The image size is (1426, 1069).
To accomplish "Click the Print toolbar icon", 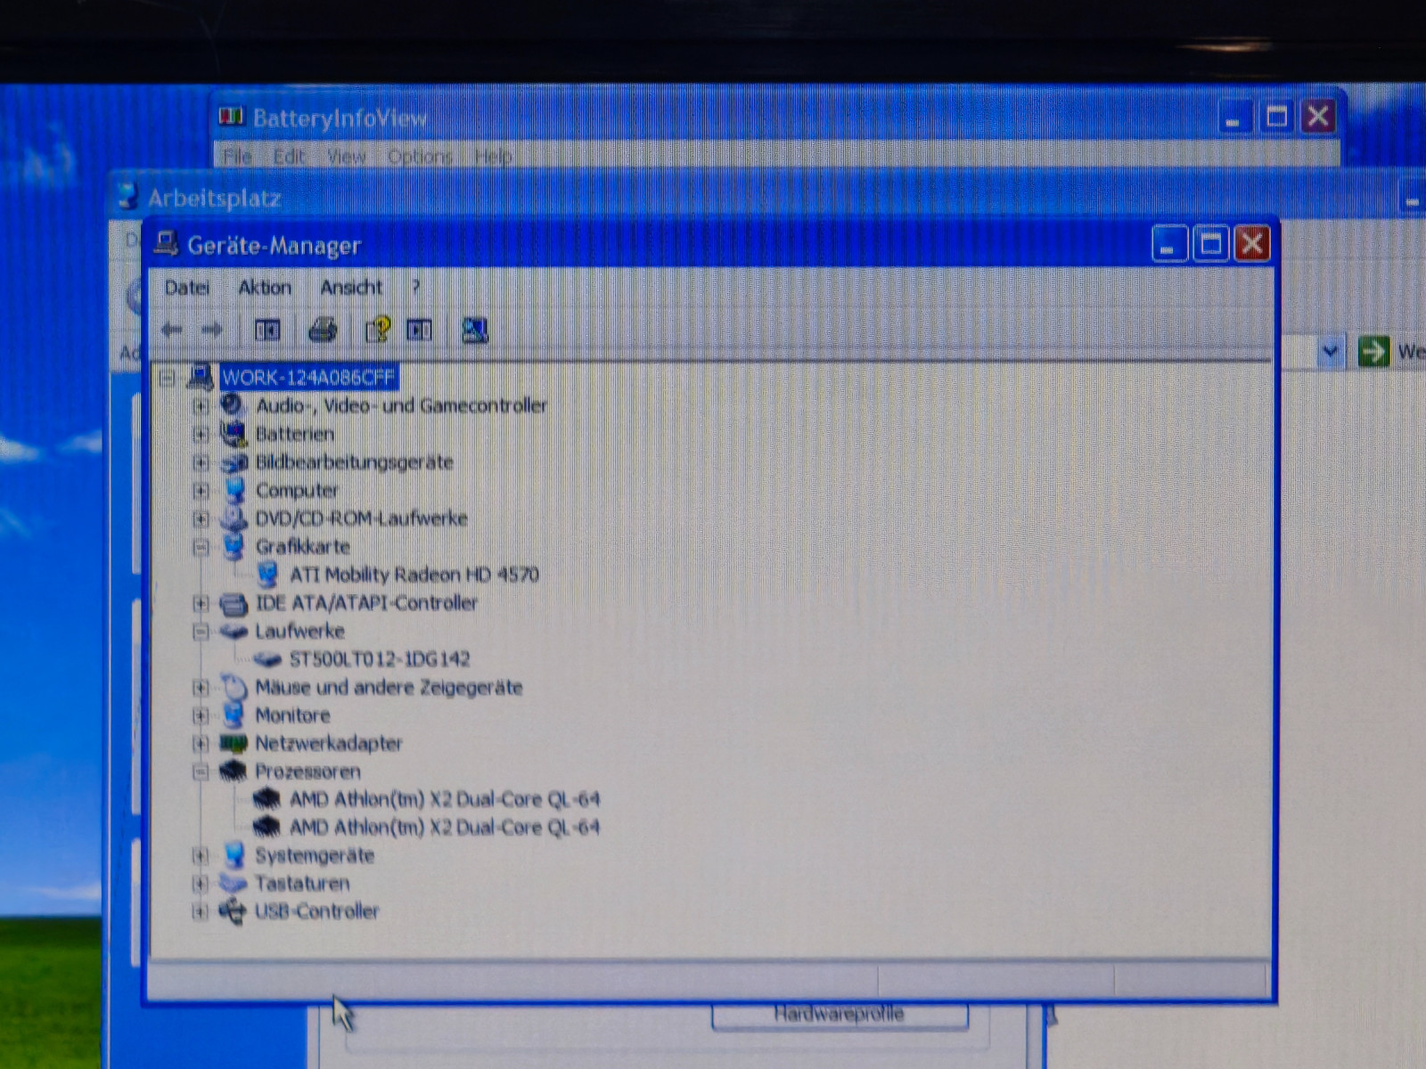I will tap(323, 330).
